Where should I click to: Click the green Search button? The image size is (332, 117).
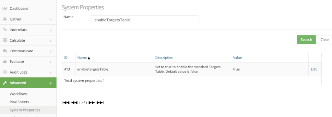[306, 40]
